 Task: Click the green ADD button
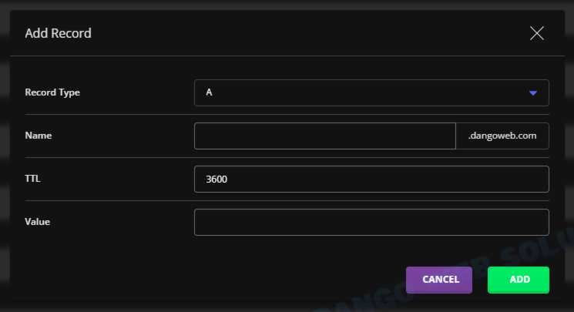tap(519, 280)
